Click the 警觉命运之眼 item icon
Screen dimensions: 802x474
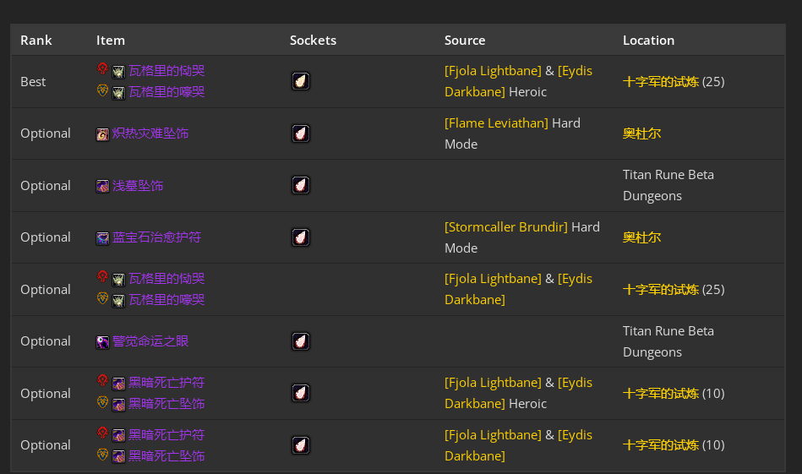(102, 341)
